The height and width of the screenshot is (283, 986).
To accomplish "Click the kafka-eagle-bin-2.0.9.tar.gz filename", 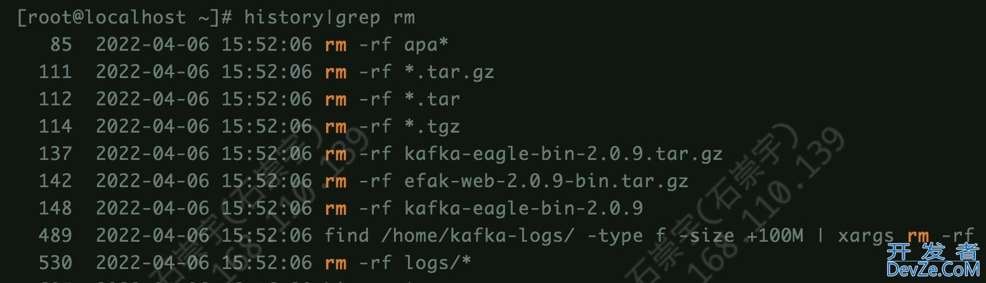I will (563, 154).
